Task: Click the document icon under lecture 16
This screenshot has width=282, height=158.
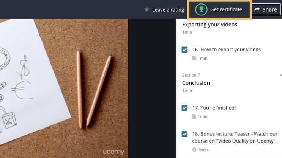Action: [194, 58]
